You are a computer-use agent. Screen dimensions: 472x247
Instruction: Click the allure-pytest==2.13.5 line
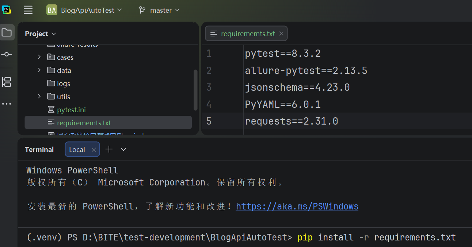click(306, 70)
